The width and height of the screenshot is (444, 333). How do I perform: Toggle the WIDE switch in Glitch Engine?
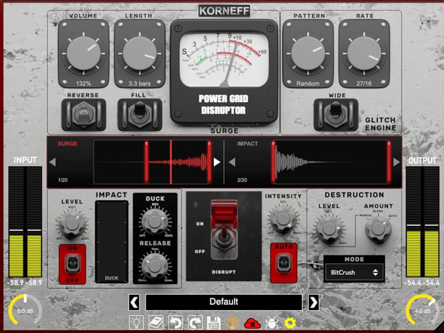pyautogui.click(x=336, y=113)
